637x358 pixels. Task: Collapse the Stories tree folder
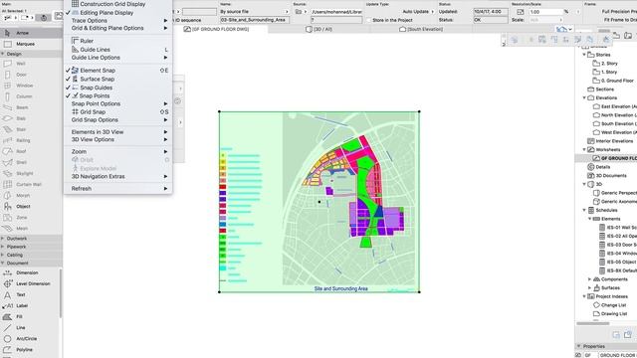(584, 55)
